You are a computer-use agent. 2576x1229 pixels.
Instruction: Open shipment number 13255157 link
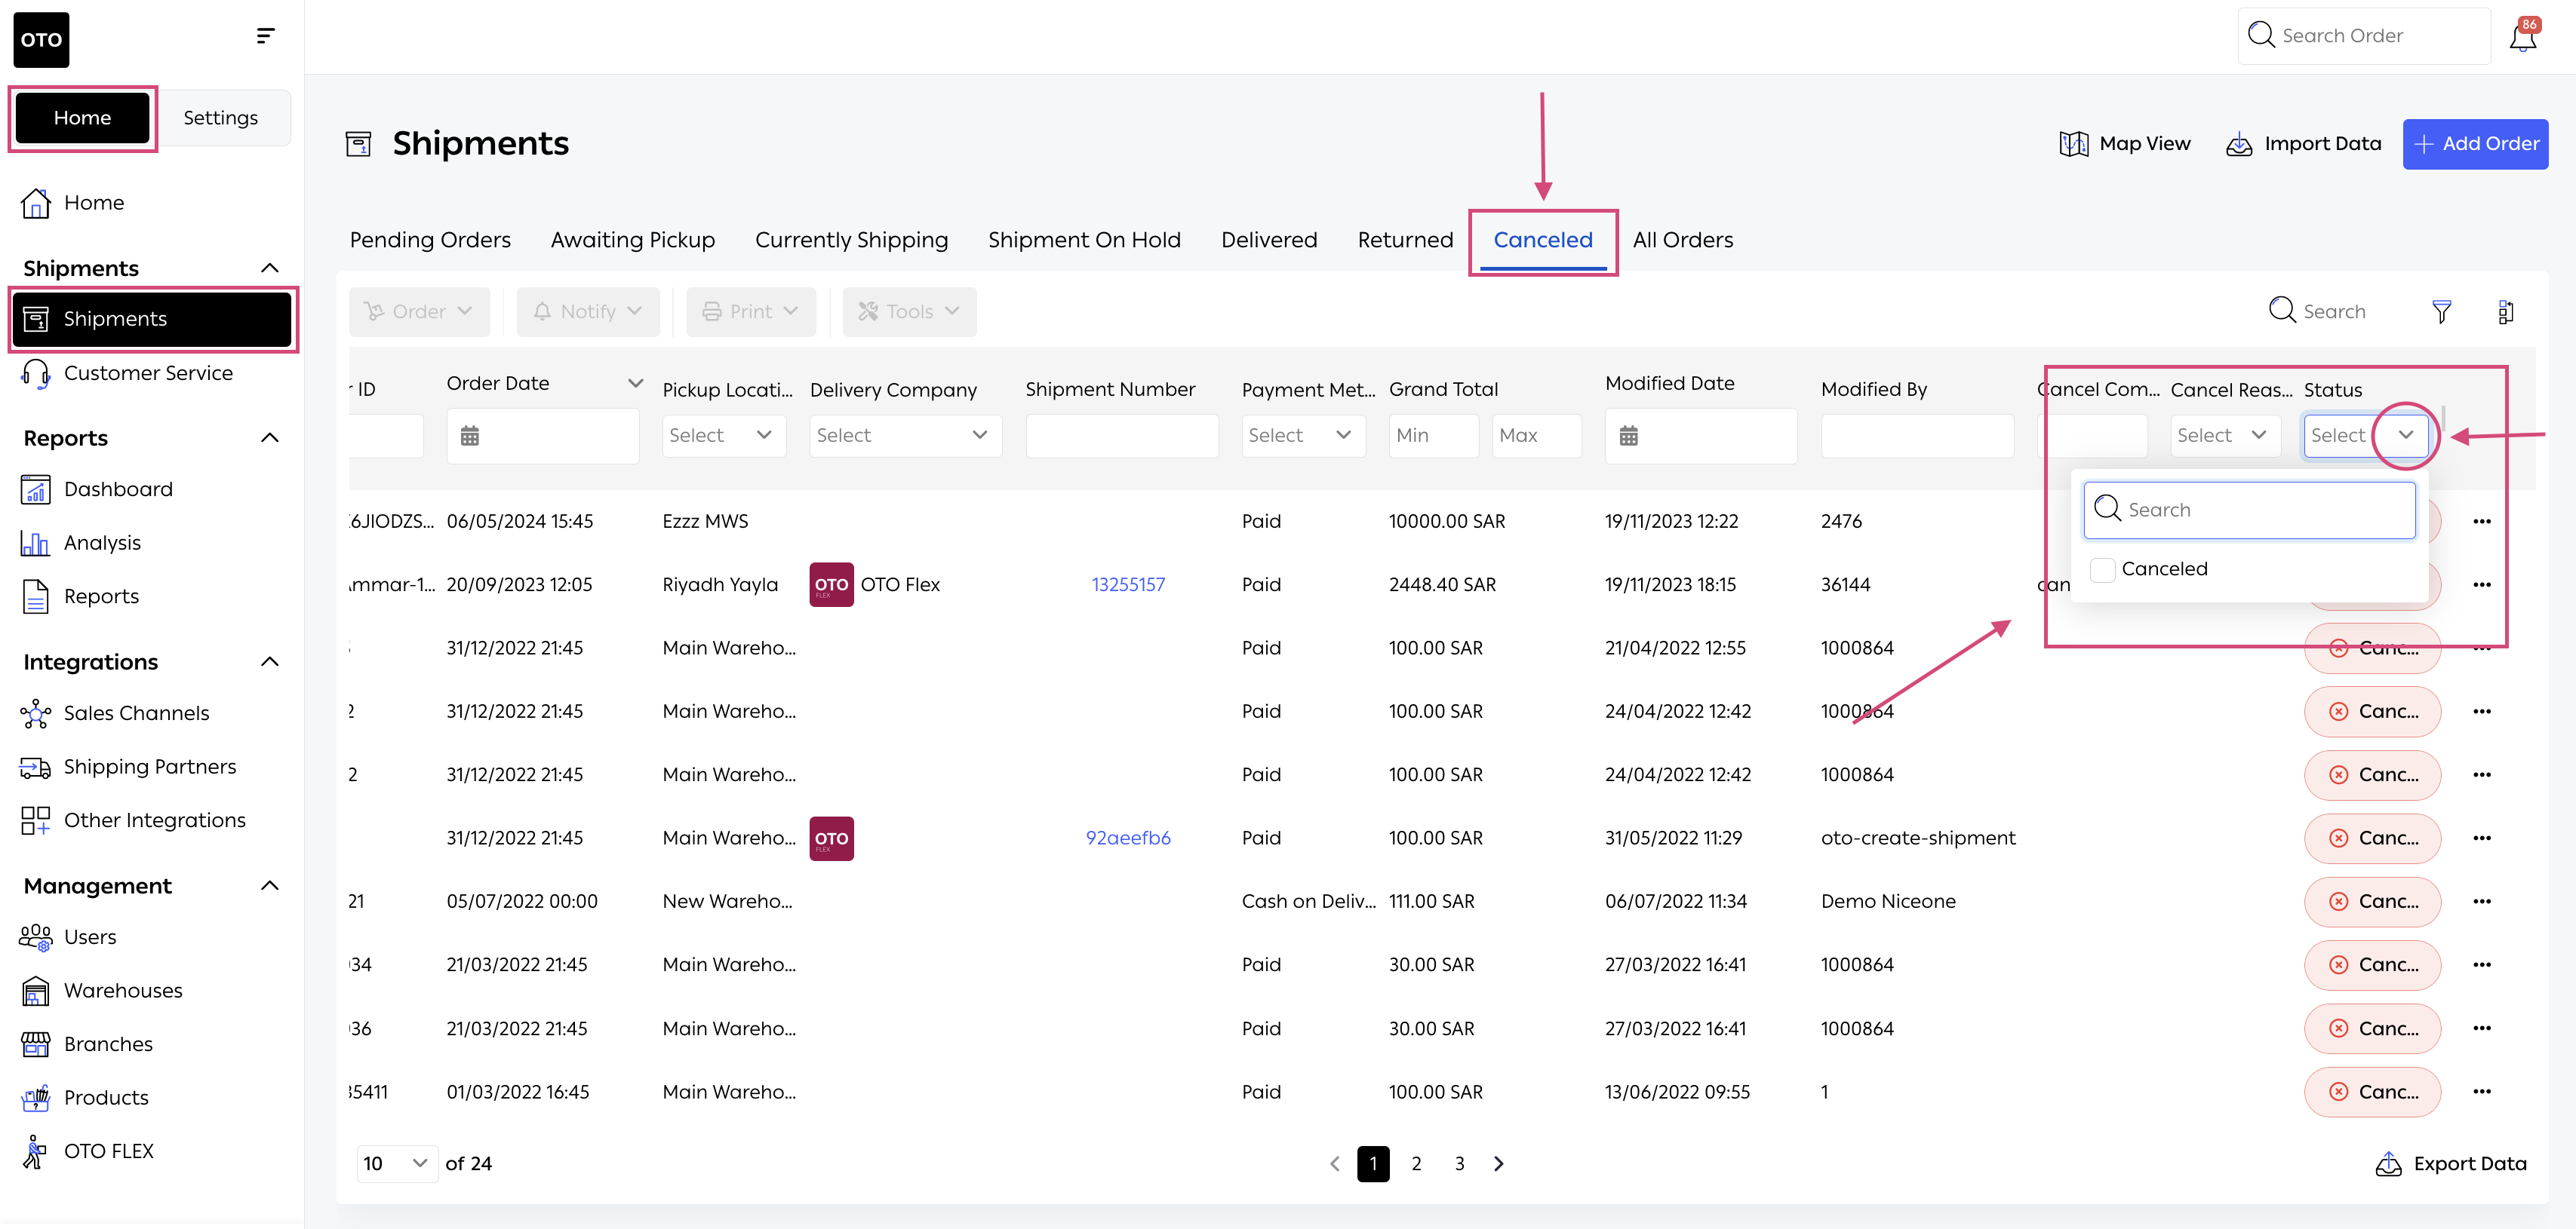point(1128,584)
